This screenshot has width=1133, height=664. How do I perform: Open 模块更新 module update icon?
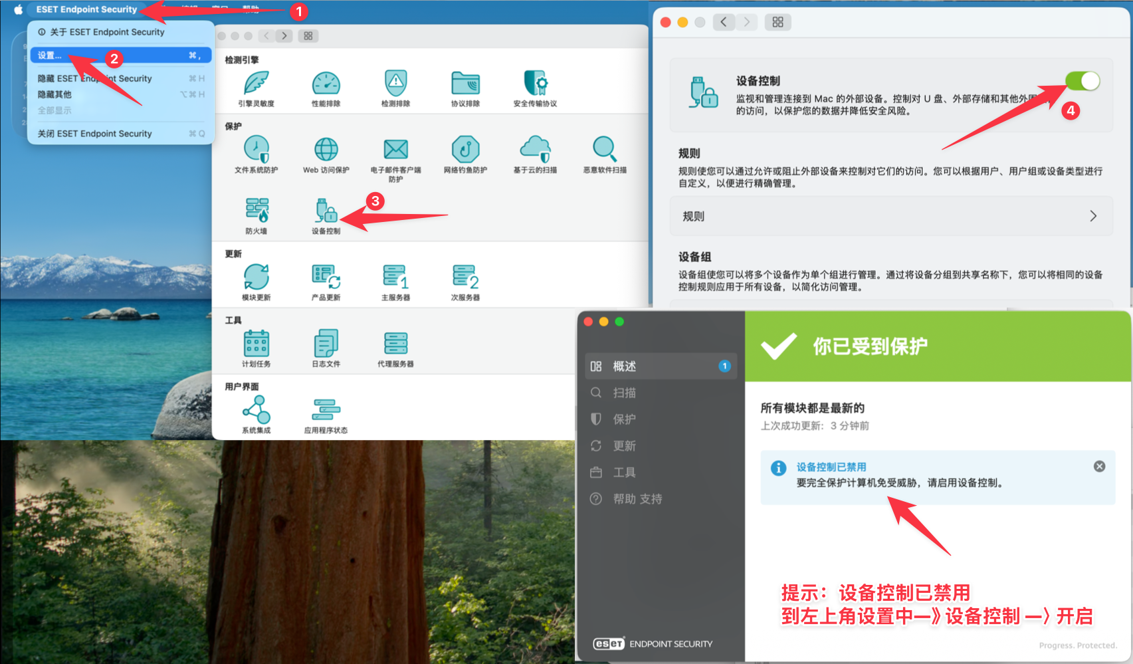coord(257,277)
